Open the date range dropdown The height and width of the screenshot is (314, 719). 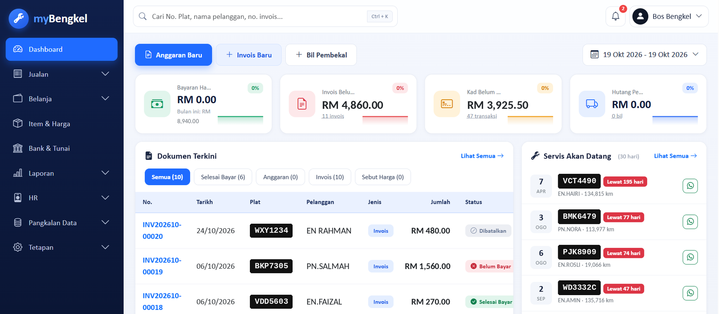(644, 55)
